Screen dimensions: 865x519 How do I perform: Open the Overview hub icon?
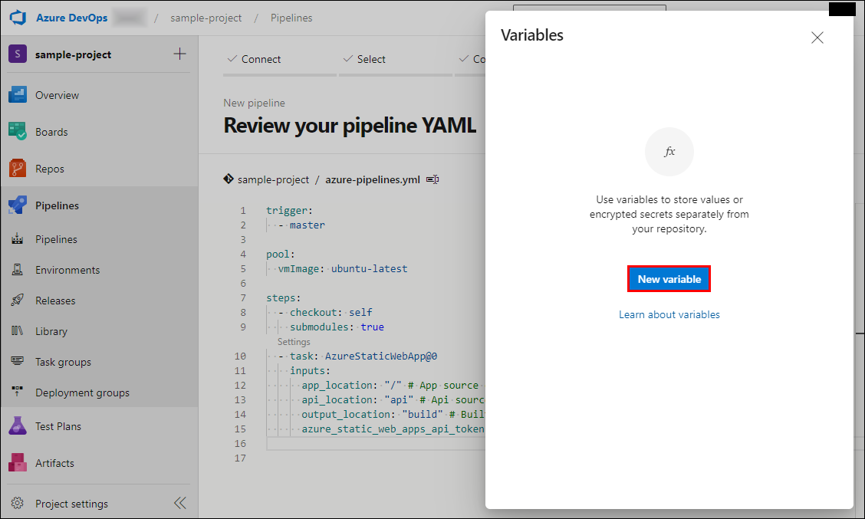tap(18, 95)
